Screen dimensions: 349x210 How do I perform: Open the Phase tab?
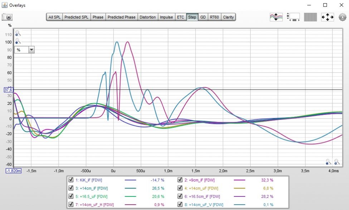[x=98, y=17]
